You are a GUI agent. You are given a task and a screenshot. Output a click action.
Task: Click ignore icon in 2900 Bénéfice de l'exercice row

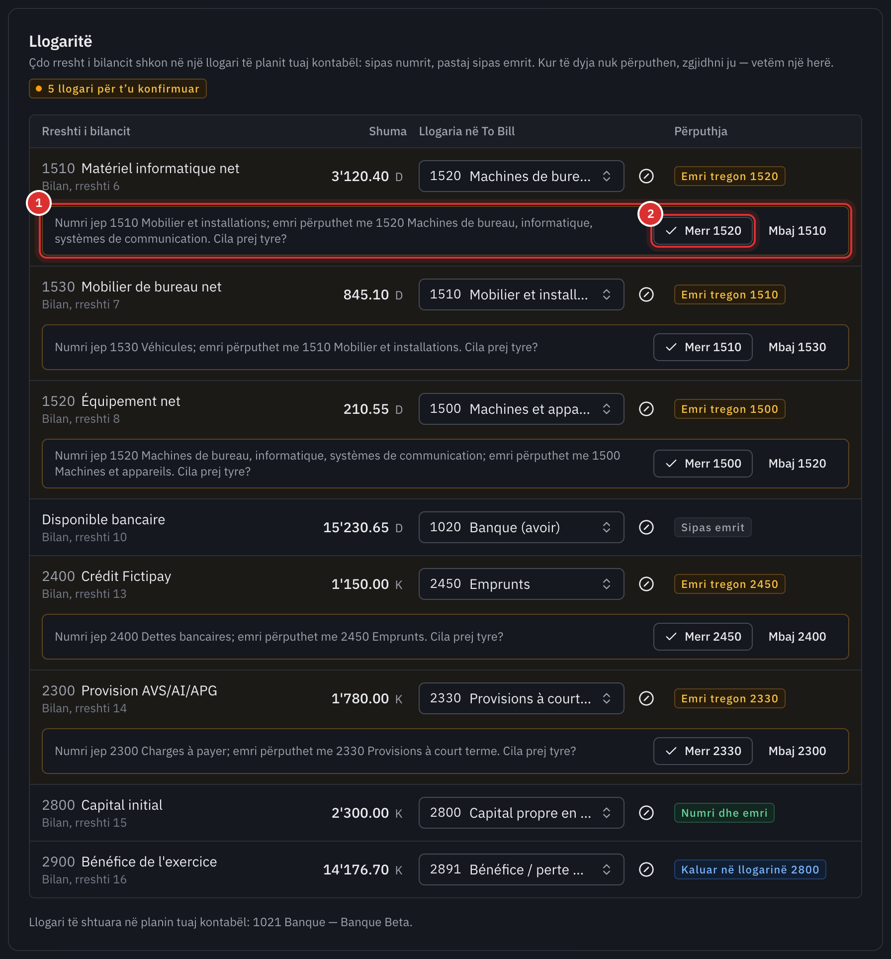tap(646, 869)
